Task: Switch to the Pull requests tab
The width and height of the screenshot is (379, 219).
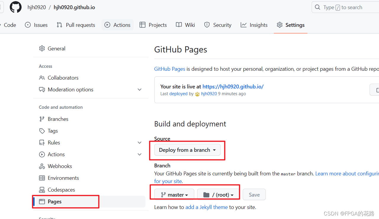Action: [x=76, y=25]
